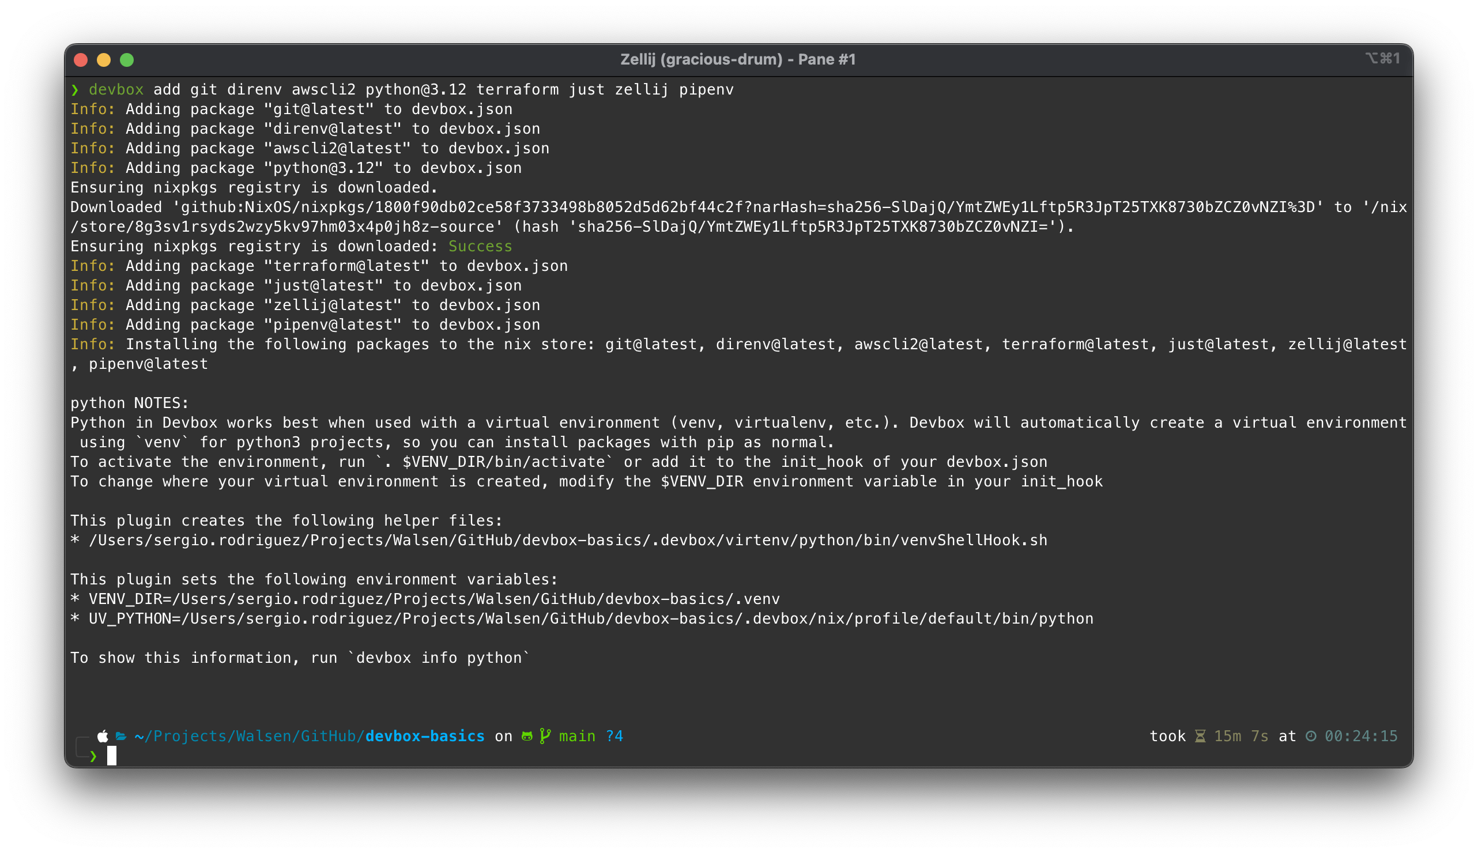Click the line Adding package "pipenv@latest"
1478x853 pixels.
(305, 325)
